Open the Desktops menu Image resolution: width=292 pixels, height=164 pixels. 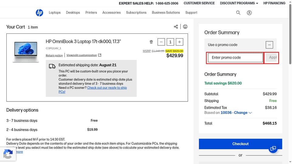click(x=73, y=12)
